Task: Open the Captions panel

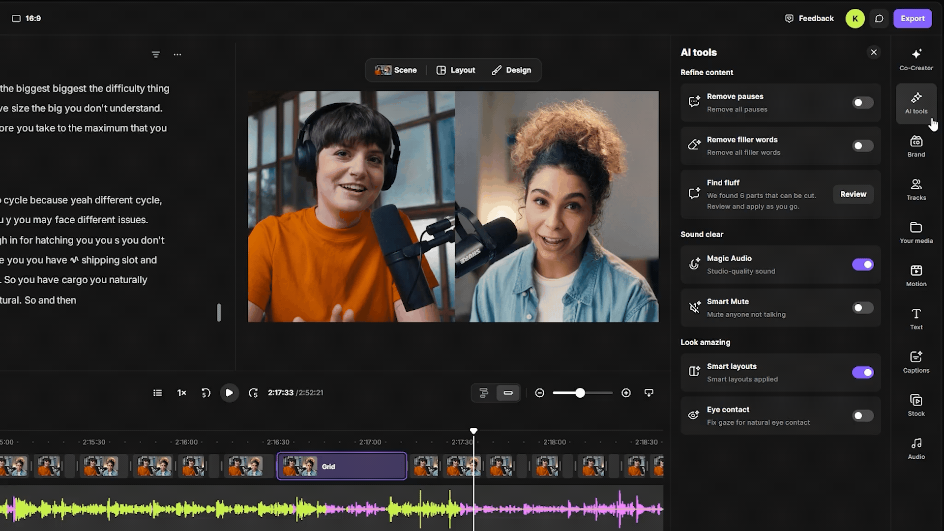Action: coord(916,362)
